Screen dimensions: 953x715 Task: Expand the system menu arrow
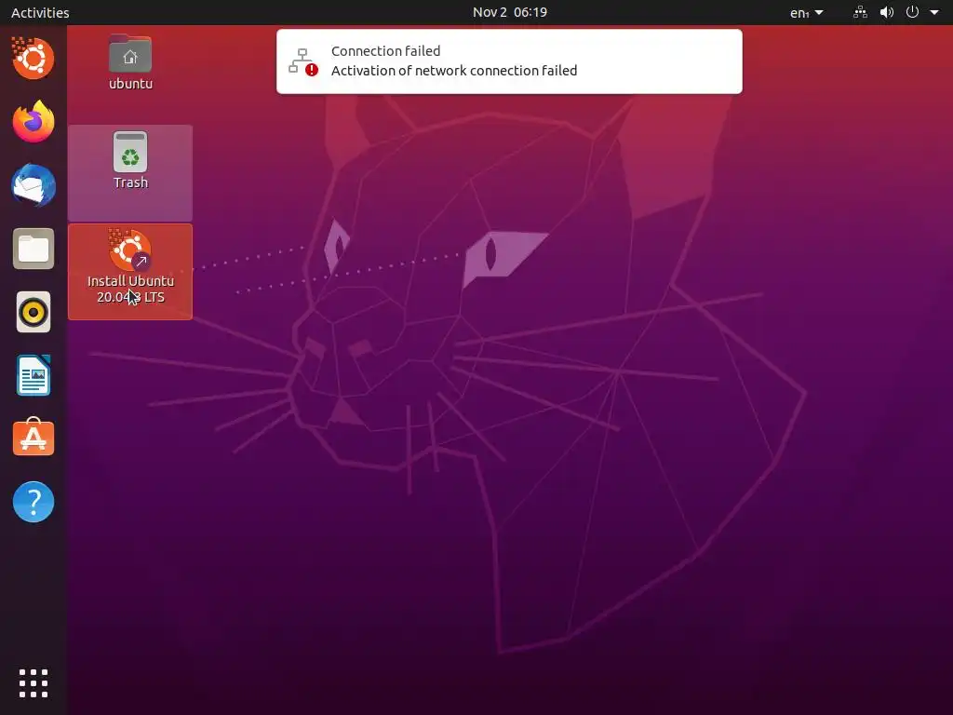pos(934,12)
